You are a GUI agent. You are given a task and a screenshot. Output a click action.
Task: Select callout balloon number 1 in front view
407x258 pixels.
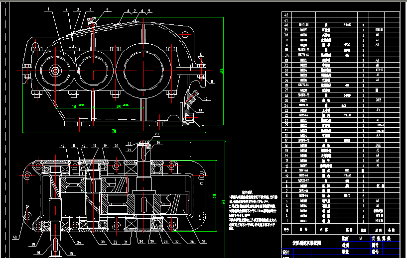48,9
